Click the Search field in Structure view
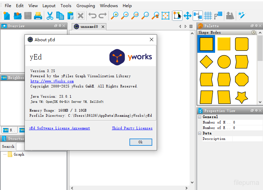This screenshot has width=263, height=190. pos(20,146)
